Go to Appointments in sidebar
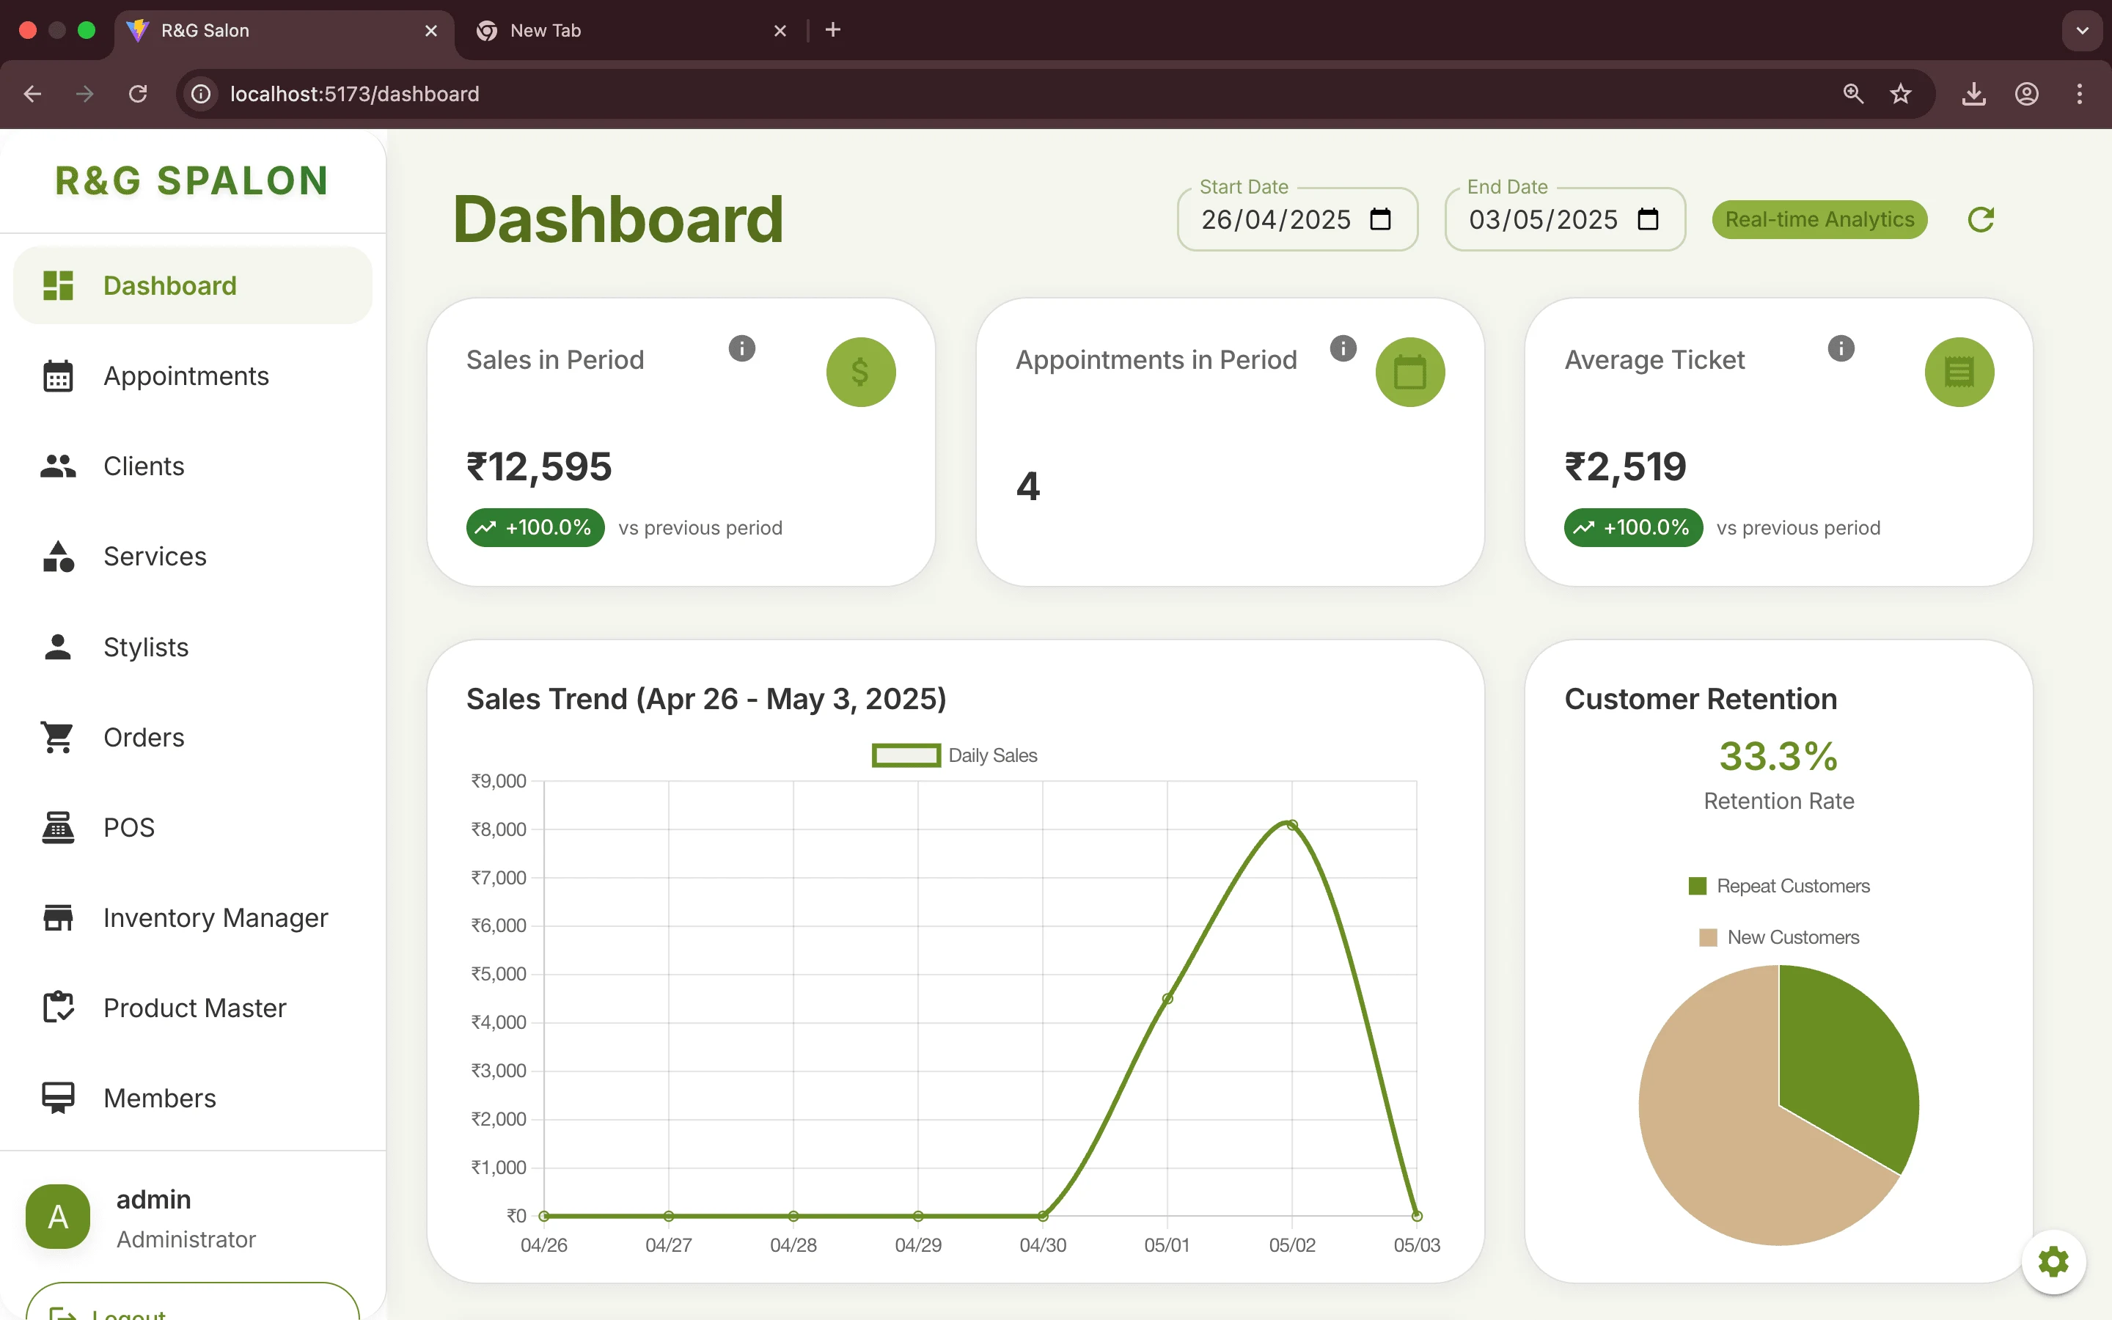This screenshot has width=2112, height=1320. point(186,376)
